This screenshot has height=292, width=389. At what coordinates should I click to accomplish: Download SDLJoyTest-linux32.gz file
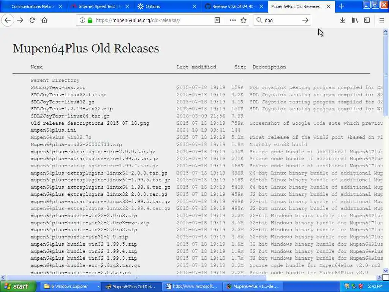coord(63,102)
